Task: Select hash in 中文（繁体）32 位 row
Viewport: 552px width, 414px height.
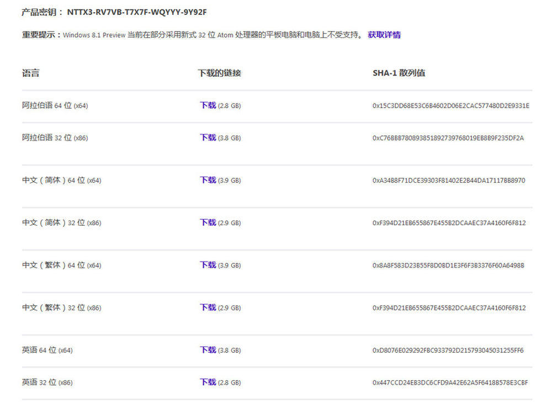Action: click(x=449, y=308)
